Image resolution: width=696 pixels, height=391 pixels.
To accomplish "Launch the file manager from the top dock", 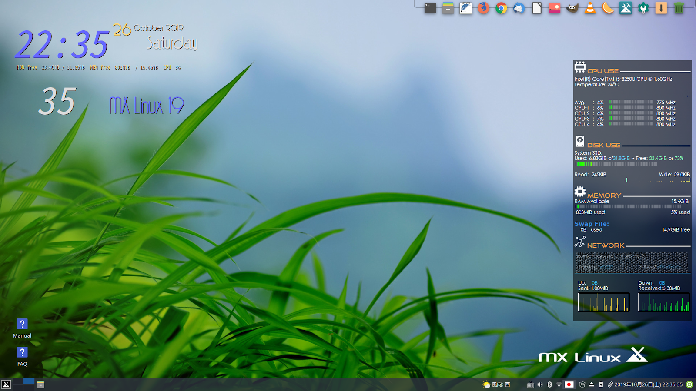I will [448, 8].
